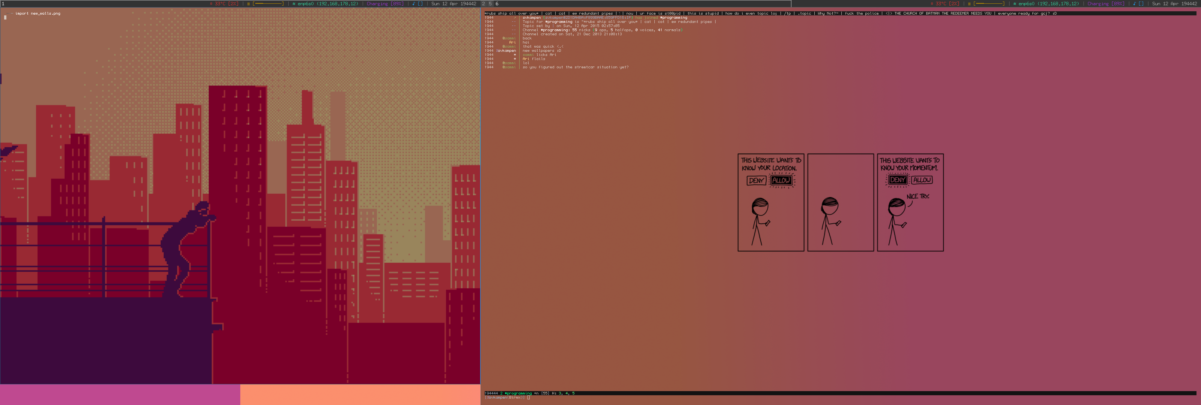This screenshot has height=405, width=1201.
Task: Click the enp6s0 network indicator in the right bar
Action: pos(1046,4)
